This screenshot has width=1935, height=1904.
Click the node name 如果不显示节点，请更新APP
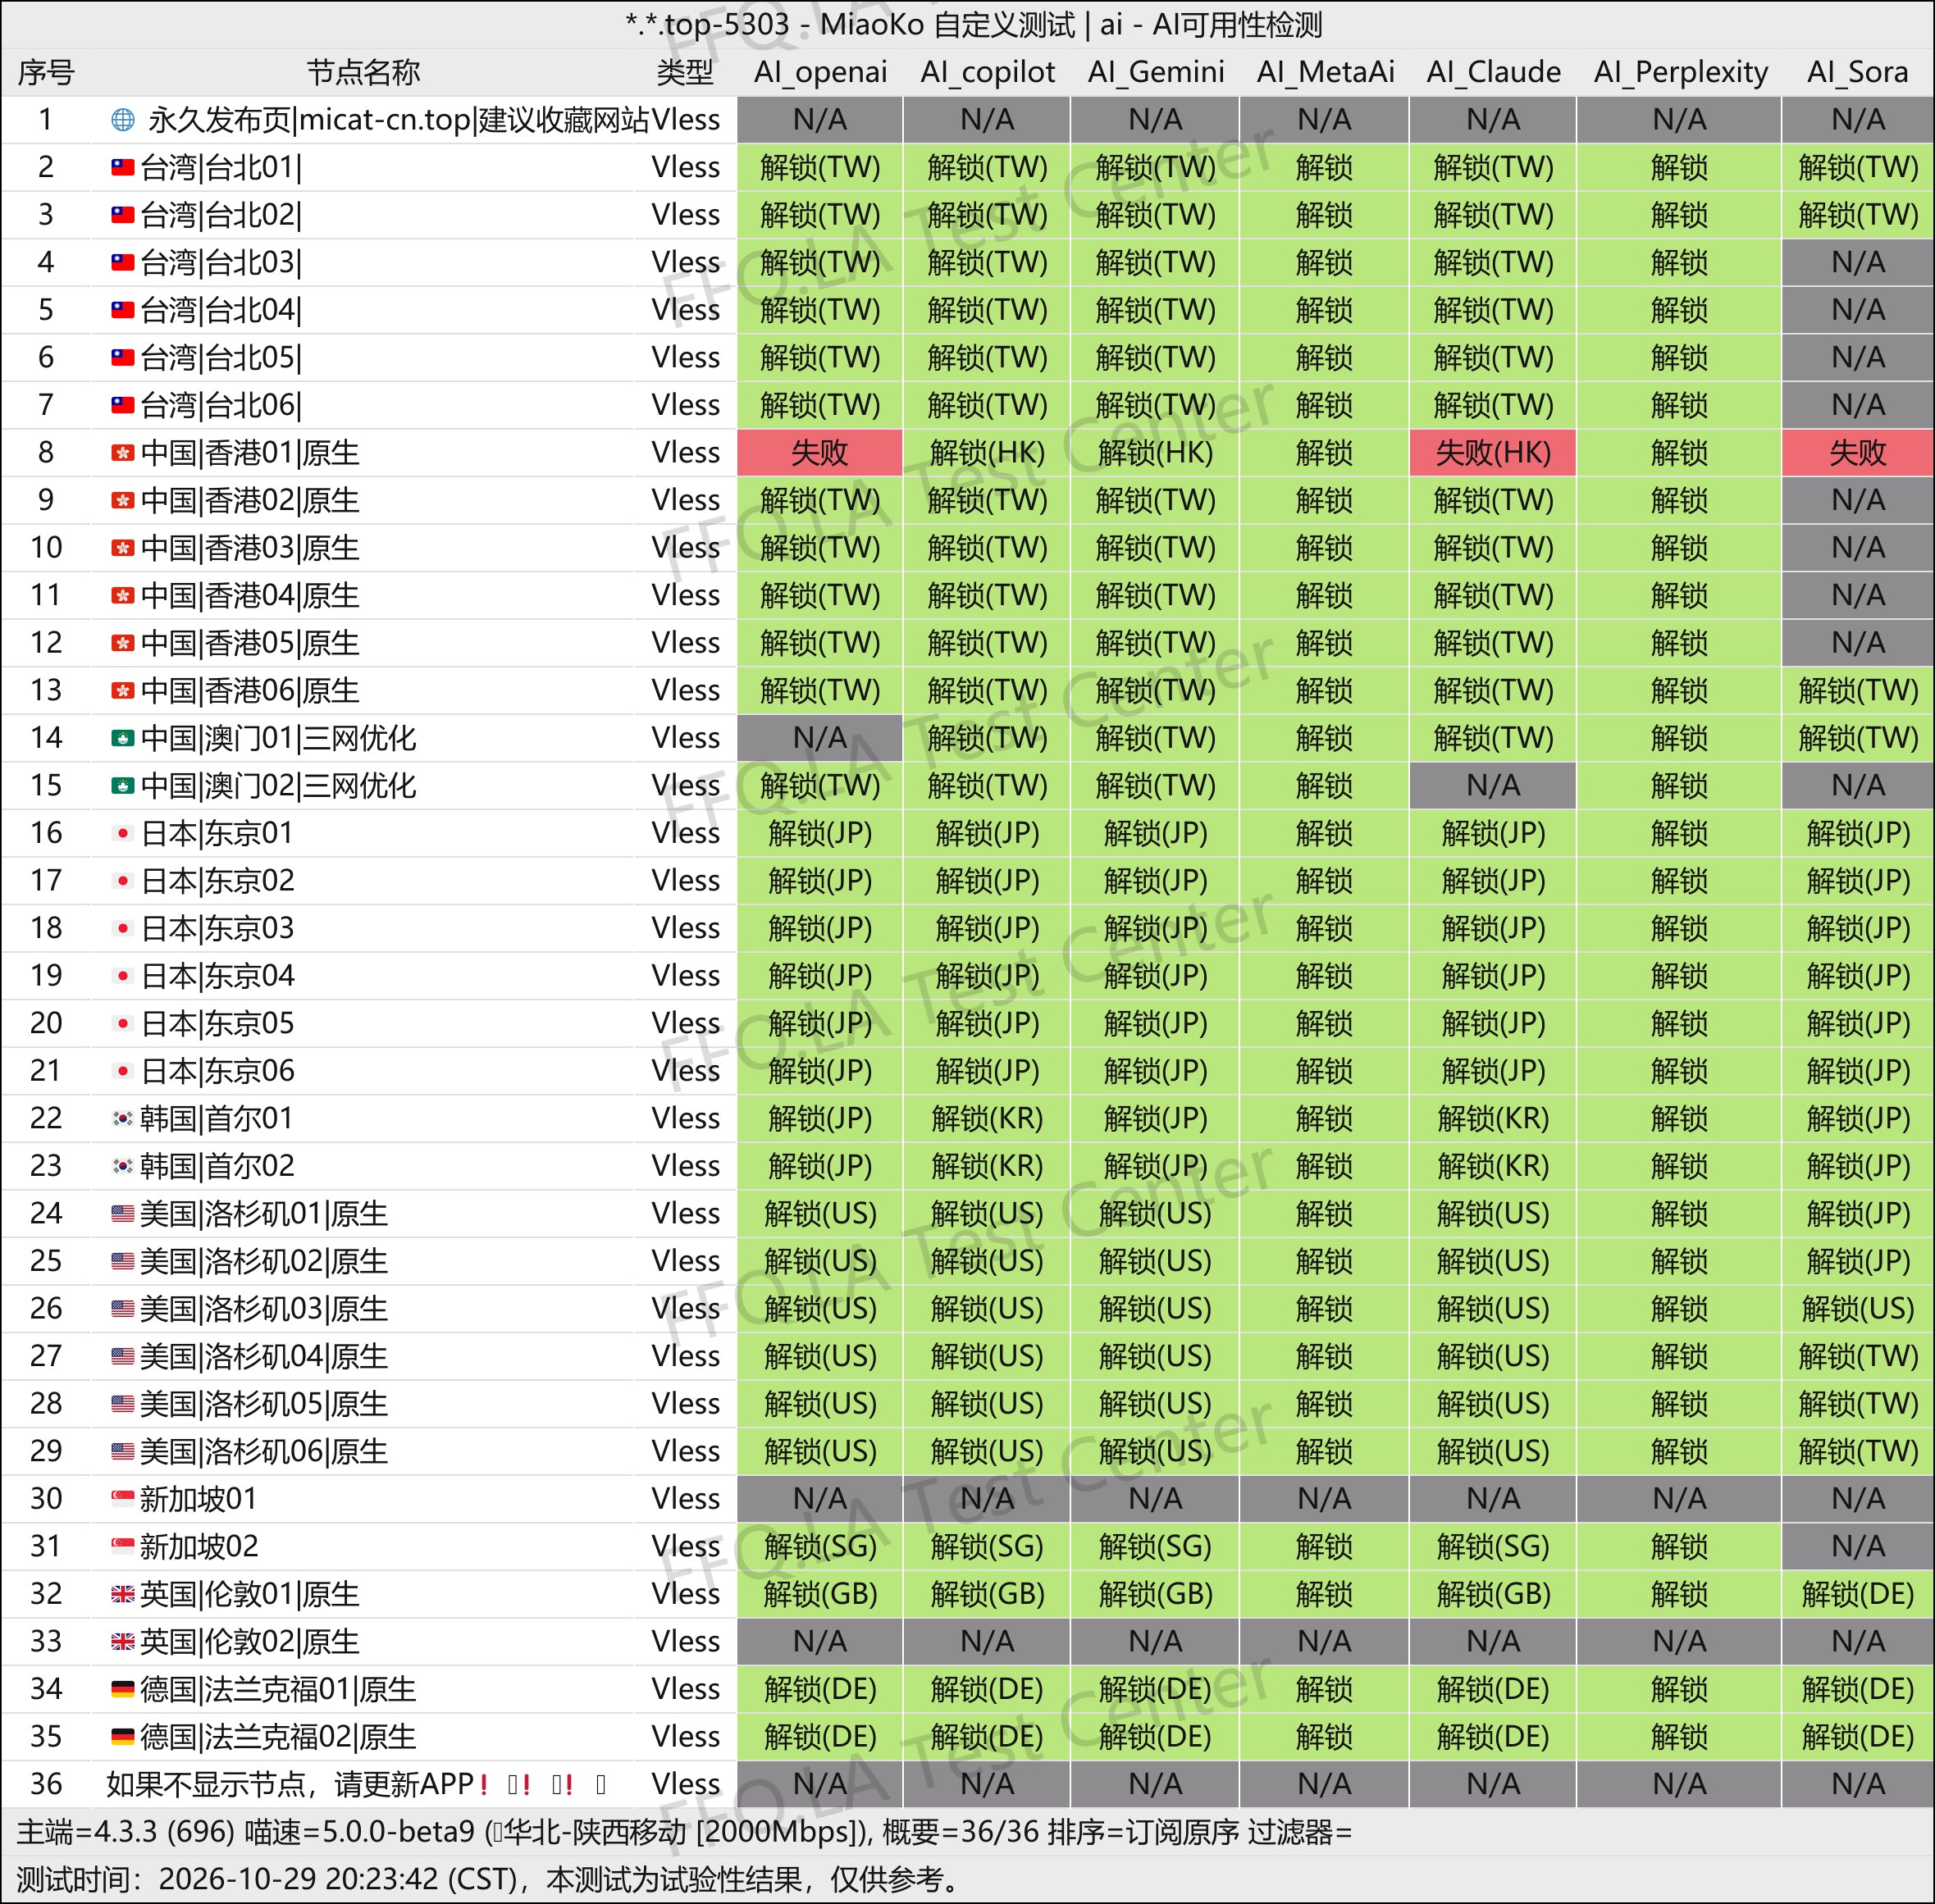290,1784
